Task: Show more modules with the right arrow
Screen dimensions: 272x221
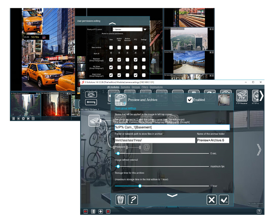Action: tap(261, 96)
